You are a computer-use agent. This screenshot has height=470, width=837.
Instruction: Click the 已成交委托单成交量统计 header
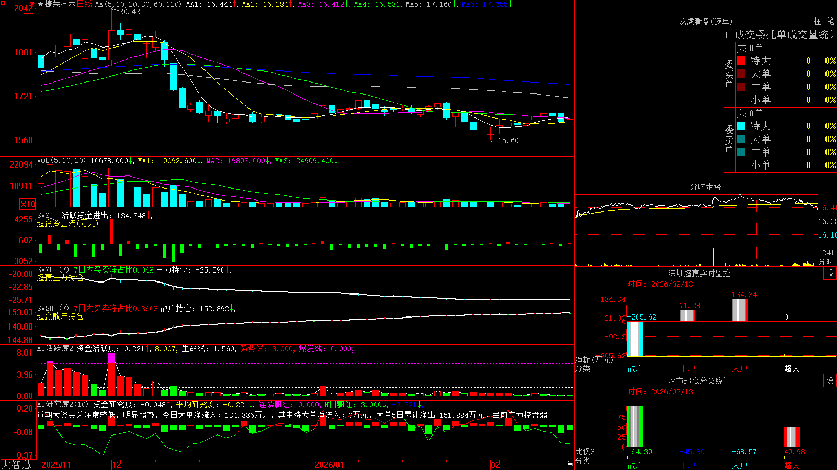tap(781, 34)
